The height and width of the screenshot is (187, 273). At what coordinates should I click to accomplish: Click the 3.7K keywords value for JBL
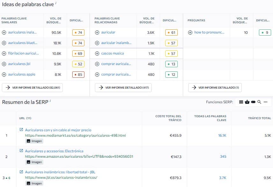223,177
